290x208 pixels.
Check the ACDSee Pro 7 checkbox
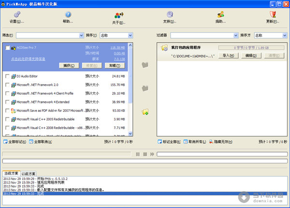[x=8, y=48]
